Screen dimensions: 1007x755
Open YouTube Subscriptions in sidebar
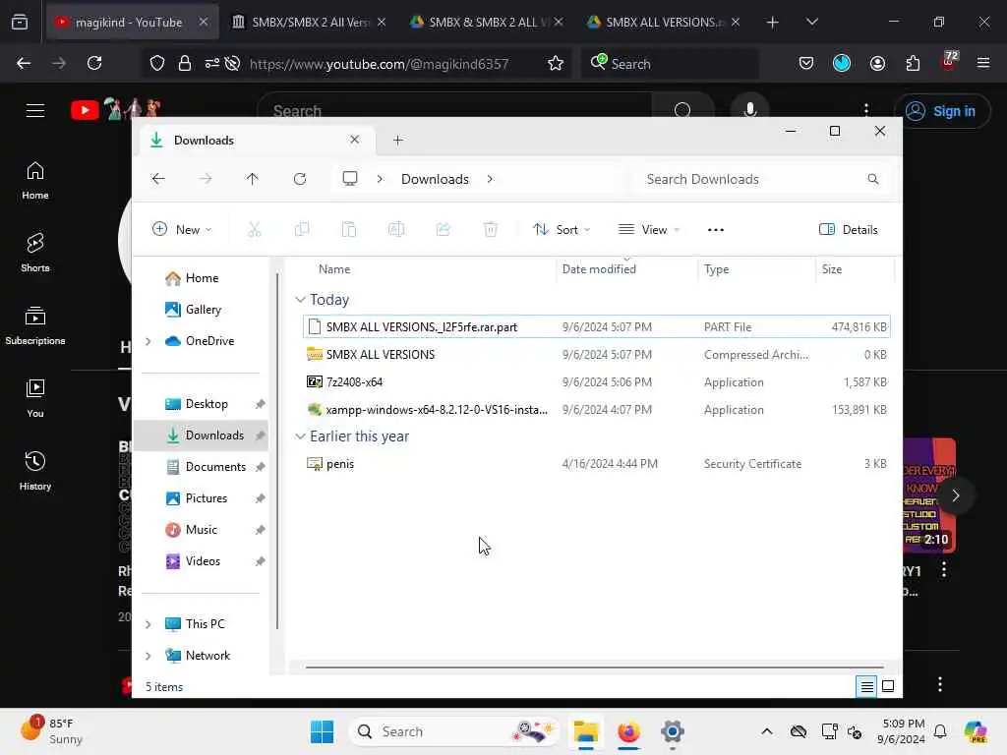35,325
